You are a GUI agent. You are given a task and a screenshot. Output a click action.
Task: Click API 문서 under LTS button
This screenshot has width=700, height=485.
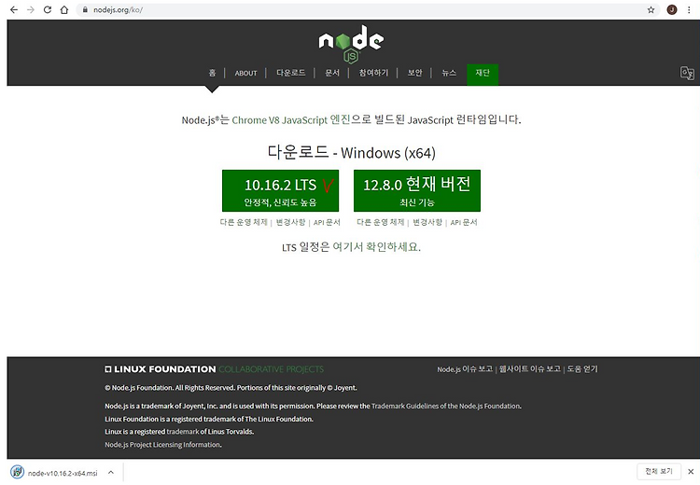point(327,222)
